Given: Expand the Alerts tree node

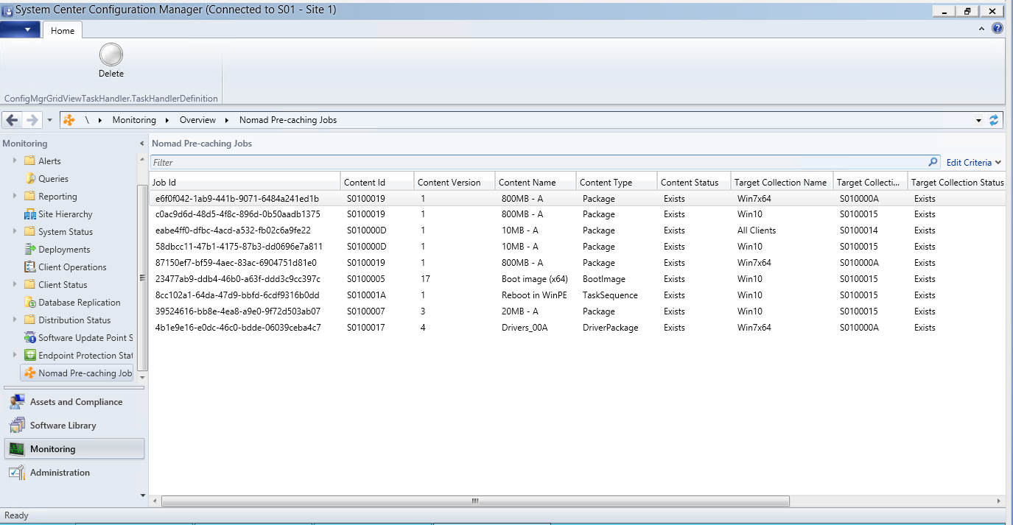Looking at the screenshot, I should pyautogui.click(x=14, y=161).
